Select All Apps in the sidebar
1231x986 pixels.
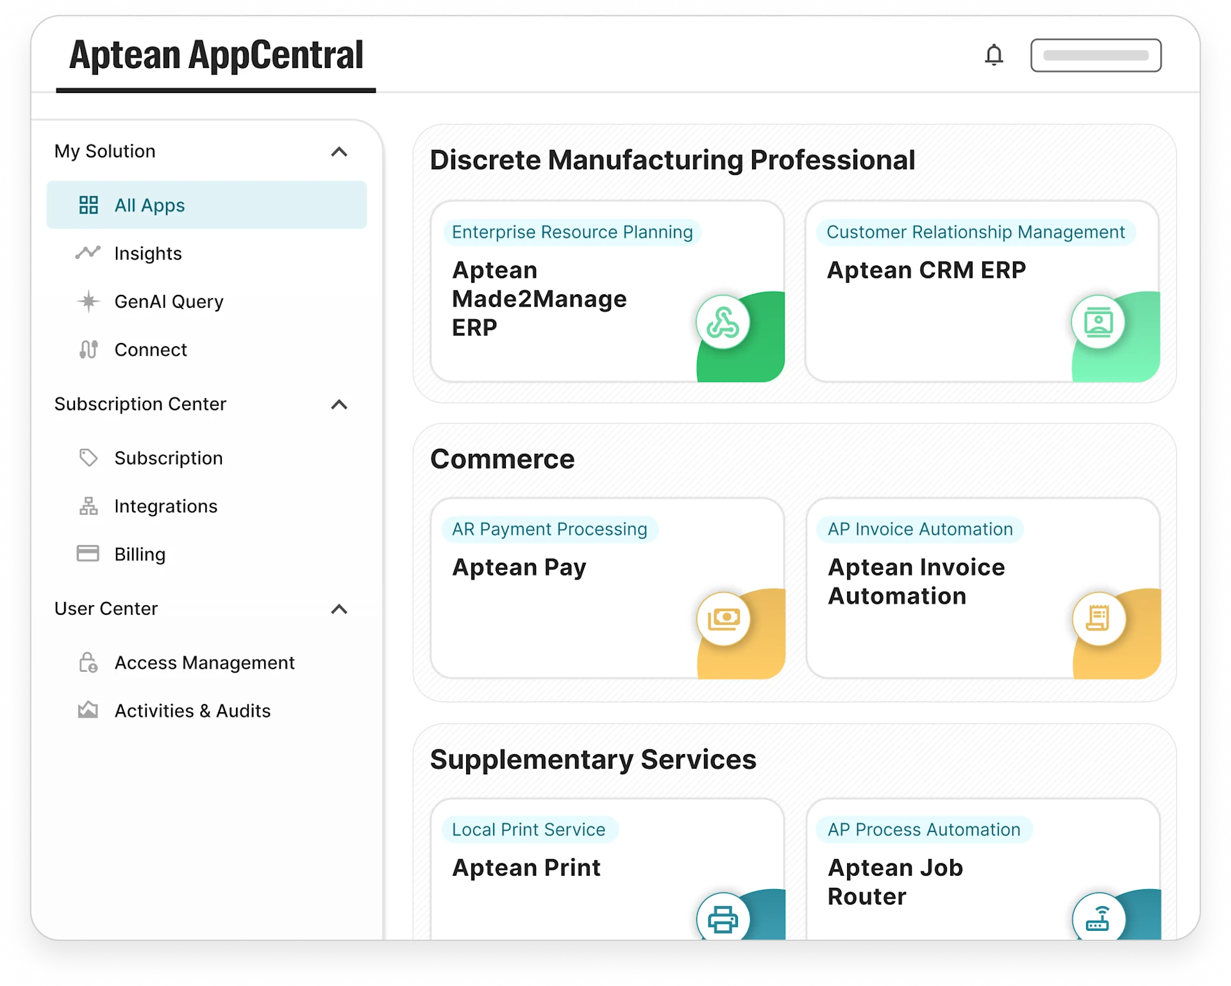pos(206,205)
